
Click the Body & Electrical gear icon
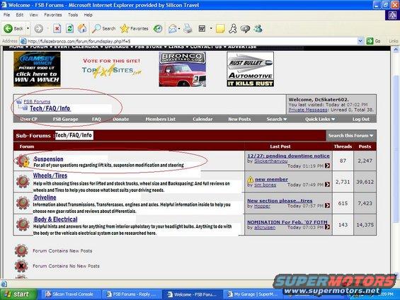pyautogui.click(x=23, y=224)
